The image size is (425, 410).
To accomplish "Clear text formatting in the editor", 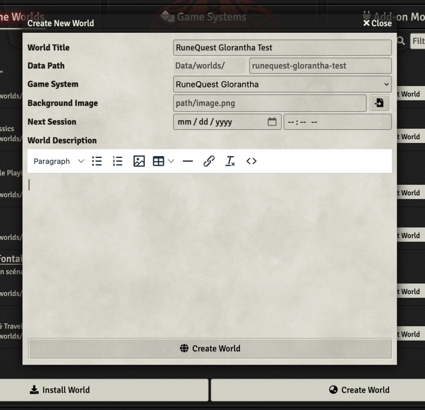I will (x=230, y=161).
